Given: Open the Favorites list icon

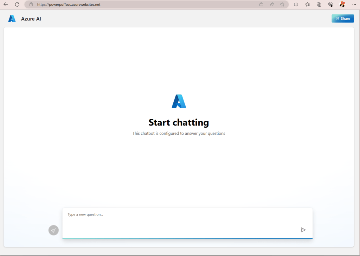Looking at the screenshot, I should click(308, 5).
